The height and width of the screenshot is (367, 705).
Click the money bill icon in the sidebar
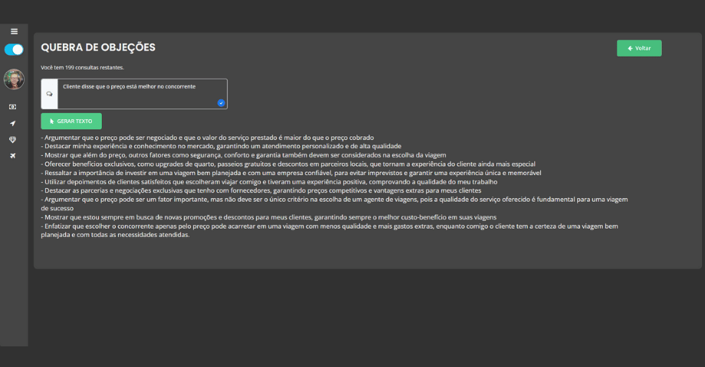[x=13, y=107]
